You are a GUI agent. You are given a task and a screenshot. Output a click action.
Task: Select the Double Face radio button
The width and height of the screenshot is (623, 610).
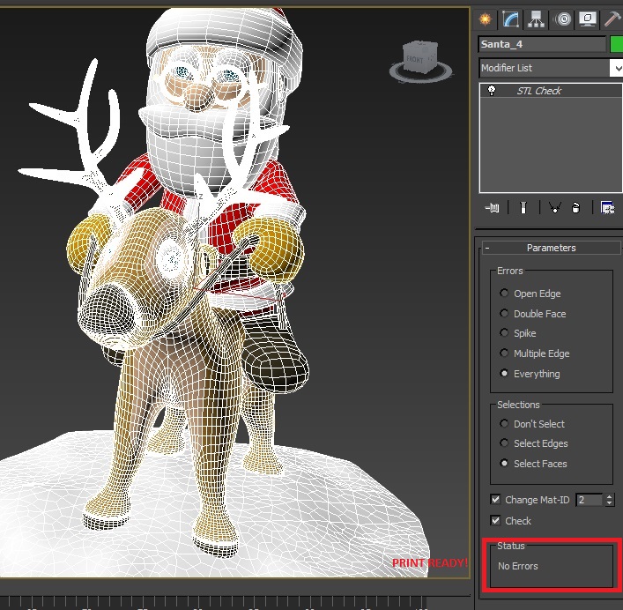click(504, 313)
